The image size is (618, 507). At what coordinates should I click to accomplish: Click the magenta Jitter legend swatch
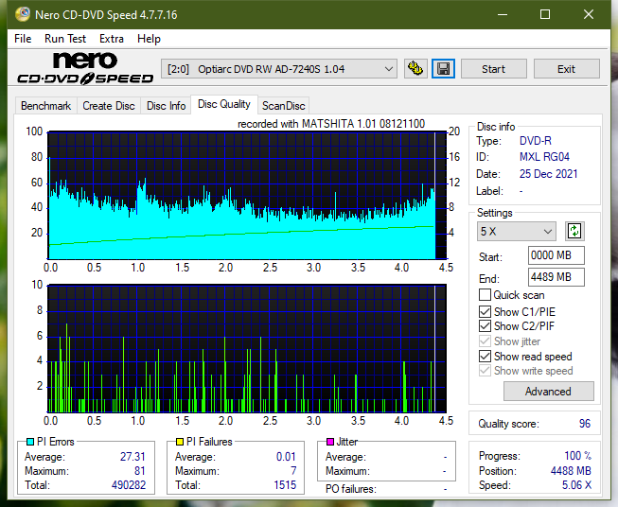[330, 442]
